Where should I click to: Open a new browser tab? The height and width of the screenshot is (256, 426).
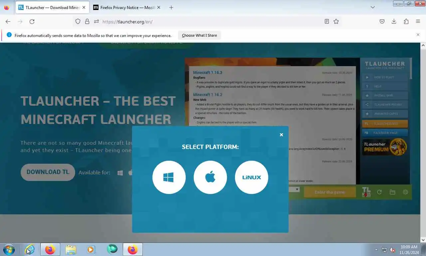coord(171,7)
